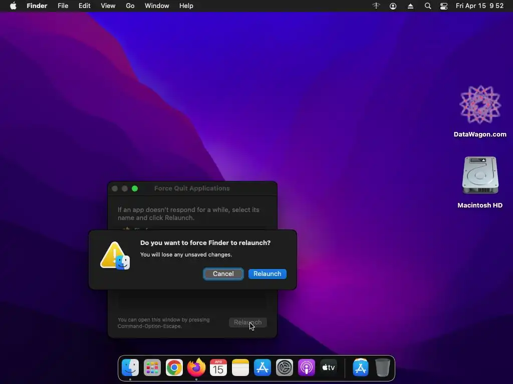Open Notes from the Dock

pyautogui.click(x=240, y=367)
